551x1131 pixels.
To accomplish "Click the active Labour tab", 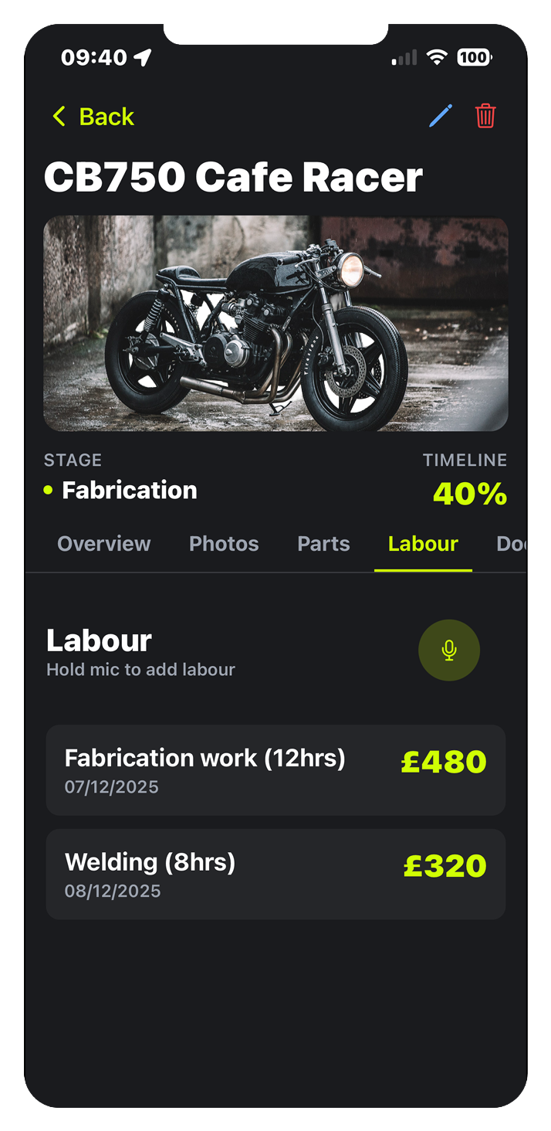I will [x=423, y=544].
